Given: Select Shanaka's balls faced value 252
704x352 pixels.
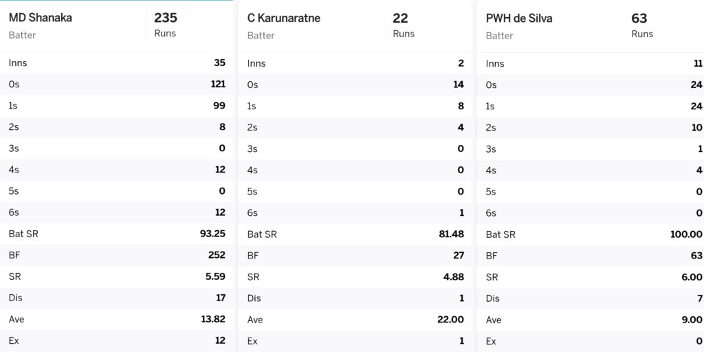Looking at the screenshot, I should coord(217,255).
